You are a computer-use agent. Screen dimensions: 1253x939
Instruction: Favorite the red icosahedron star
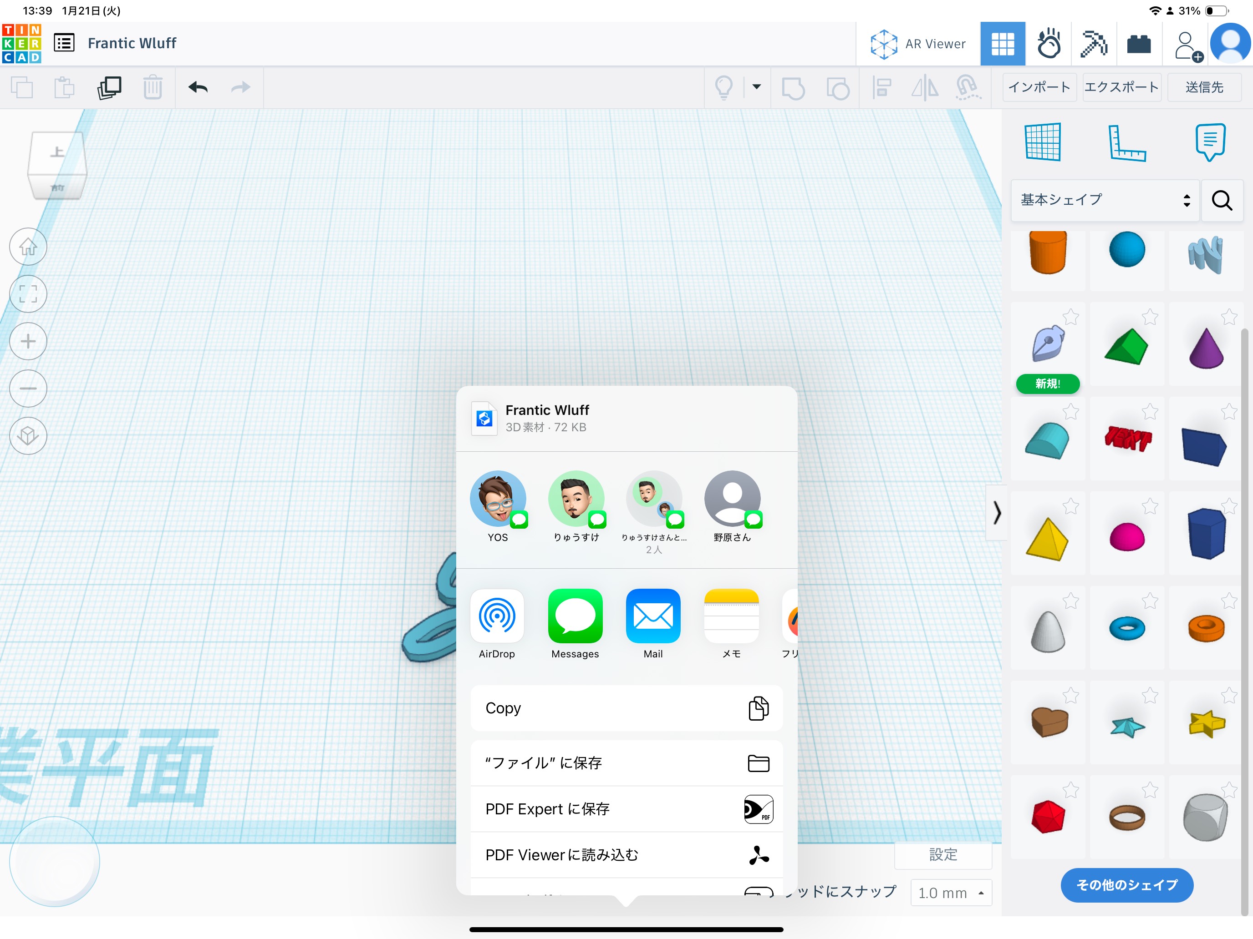pyautogui.click(x=1070, y=790)
